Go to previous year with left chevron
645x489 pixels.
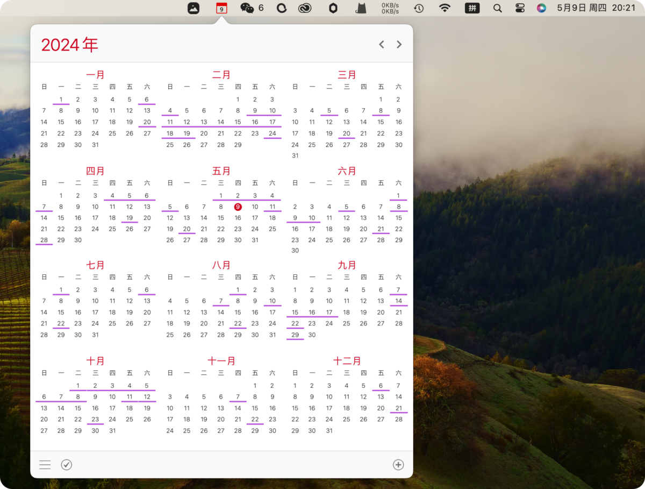[x=382, y=45]
